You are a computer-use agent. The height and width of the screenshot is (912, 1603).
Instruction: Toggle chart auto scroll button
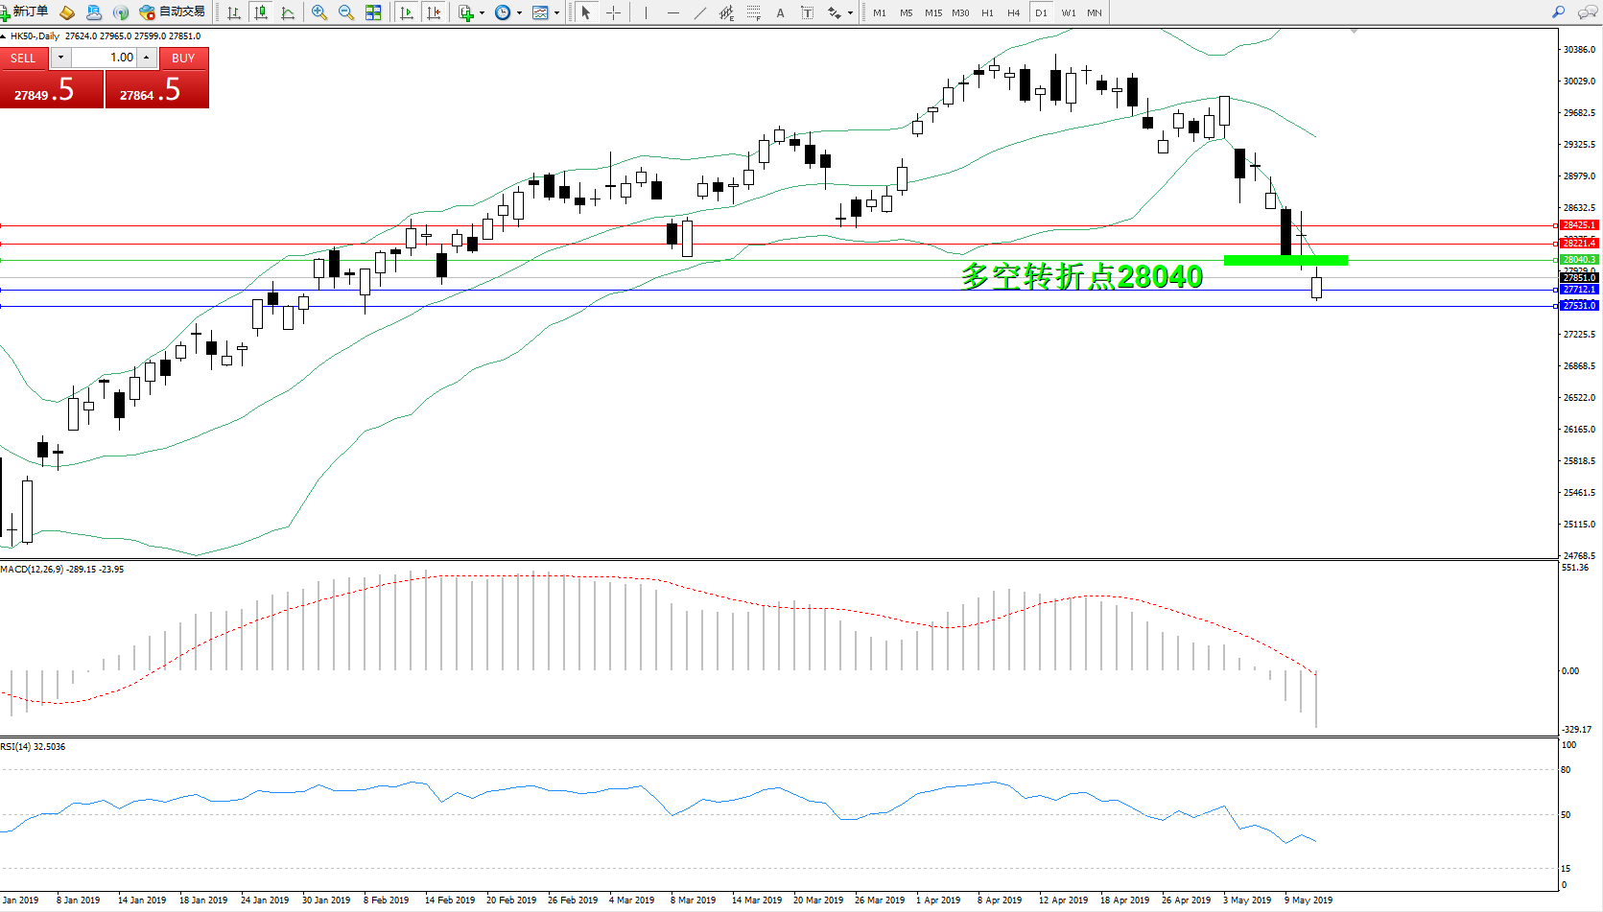[407, 12]
